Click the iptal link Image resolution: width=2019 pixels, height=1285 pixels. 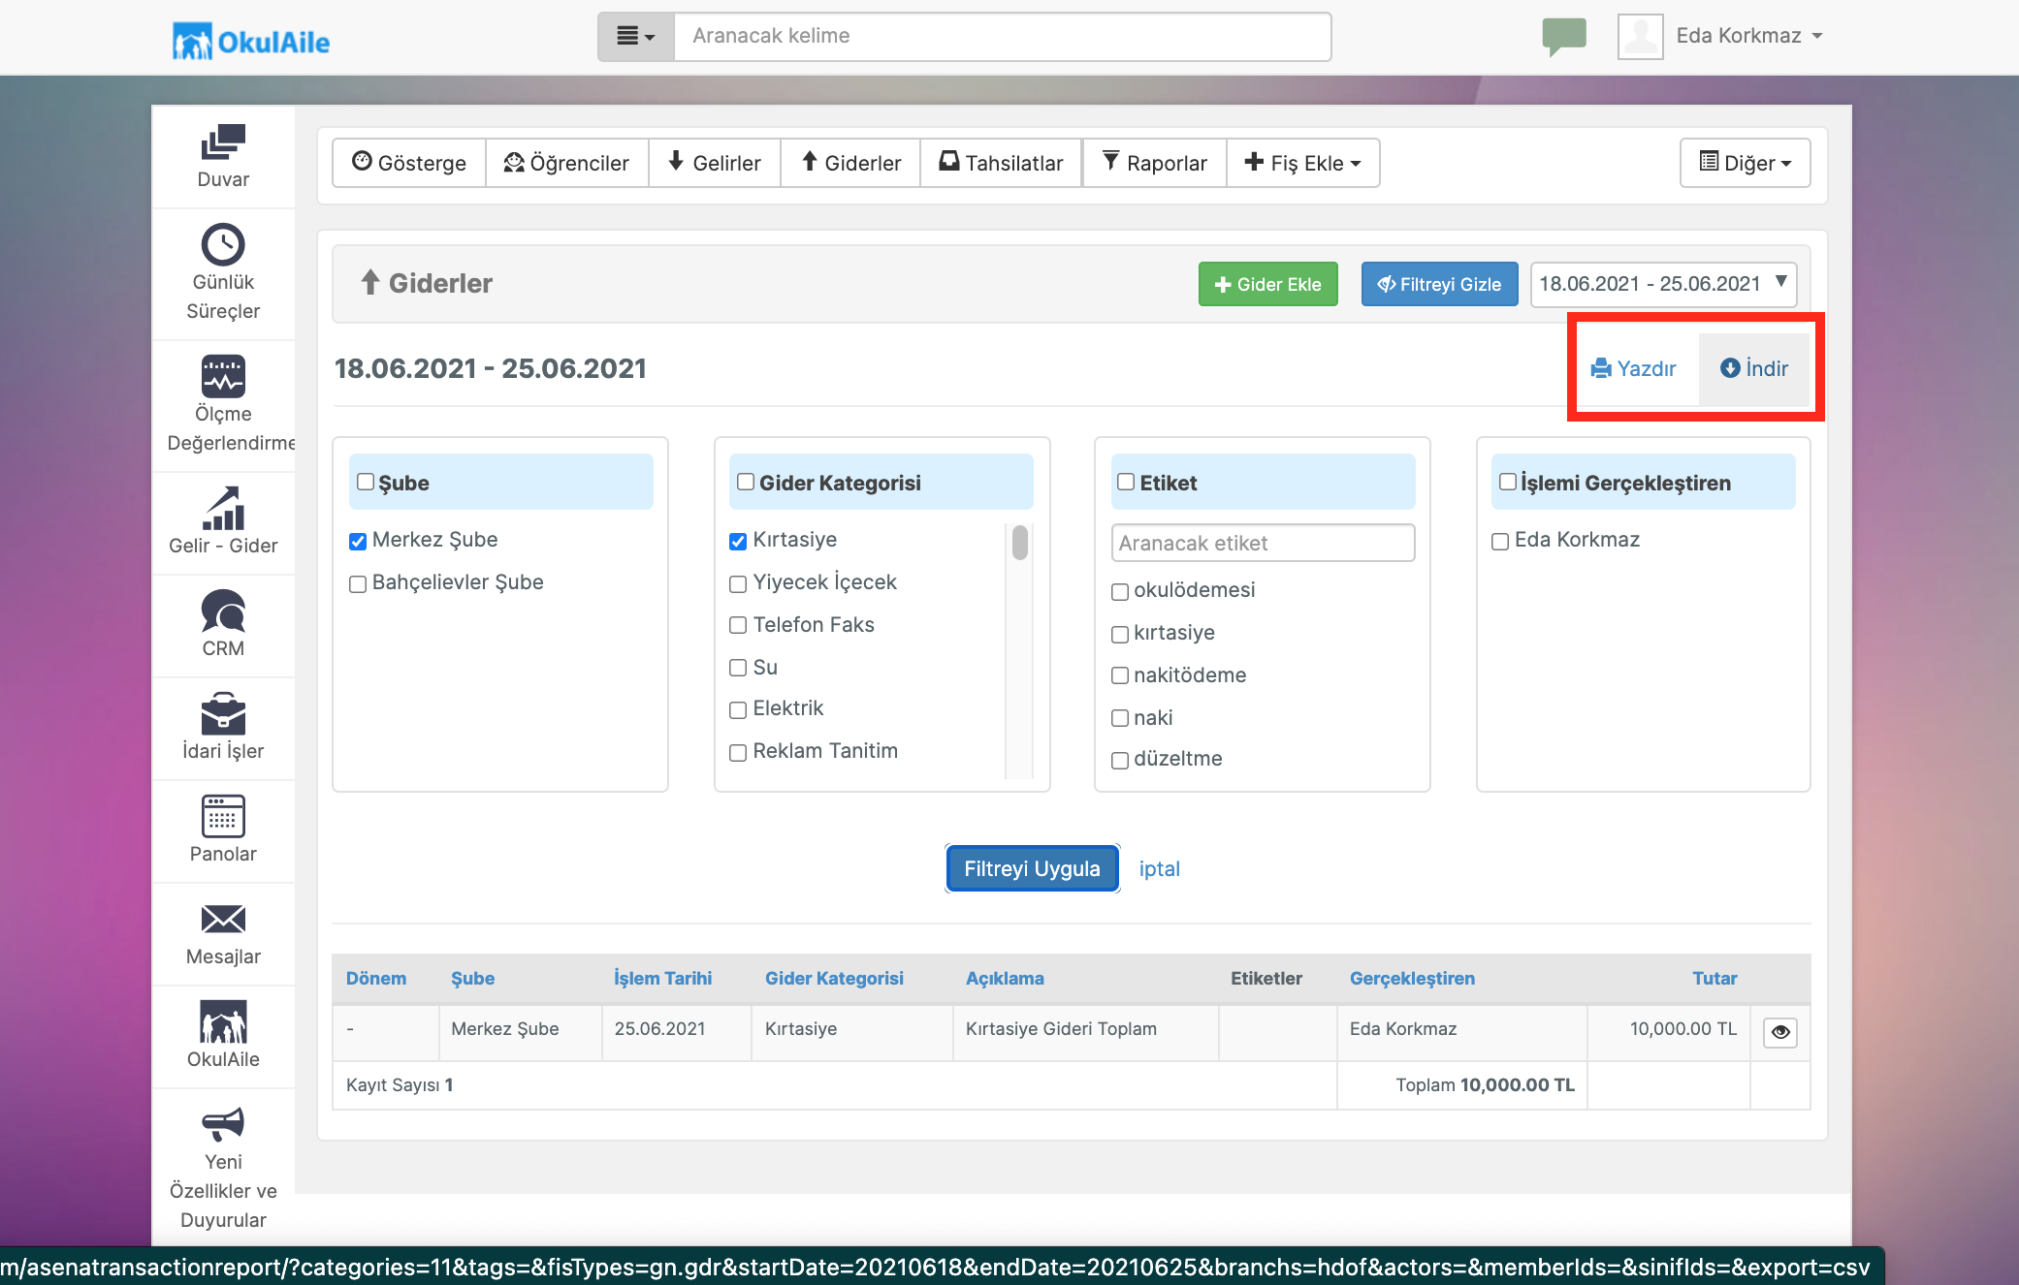(1160, 868)
